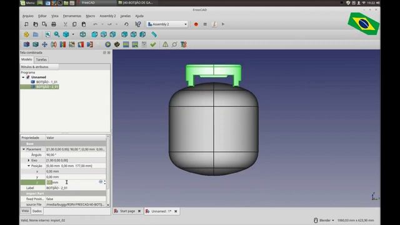Image resolution: width=400 pixels, height=225 pixels.
Task: Collapse the Placement property row
Action: tap(24, 149)
